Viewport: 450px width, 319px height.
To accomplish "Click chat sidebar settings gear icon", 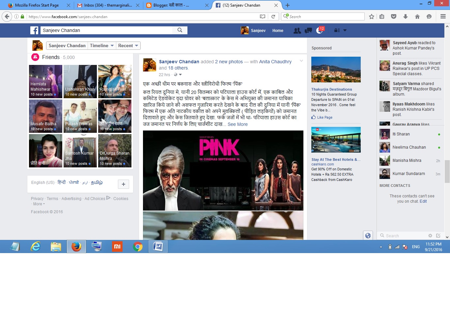I will [x=430, y=236].
